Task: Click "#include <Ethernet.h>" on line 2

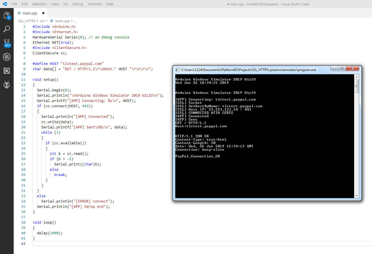Action: coord(55,32)
